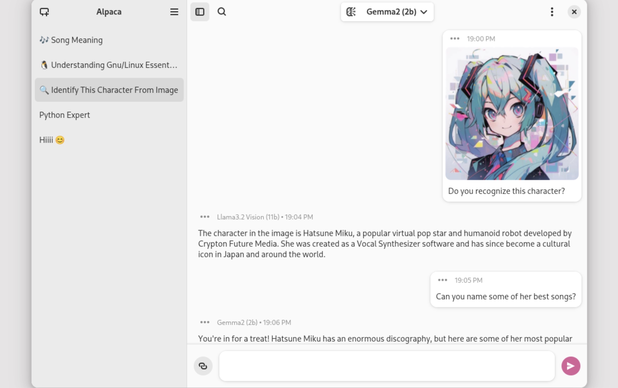The image size is (618, 388).
Task: Open options dots on 19:05 PM message
Action: (443, 280)
